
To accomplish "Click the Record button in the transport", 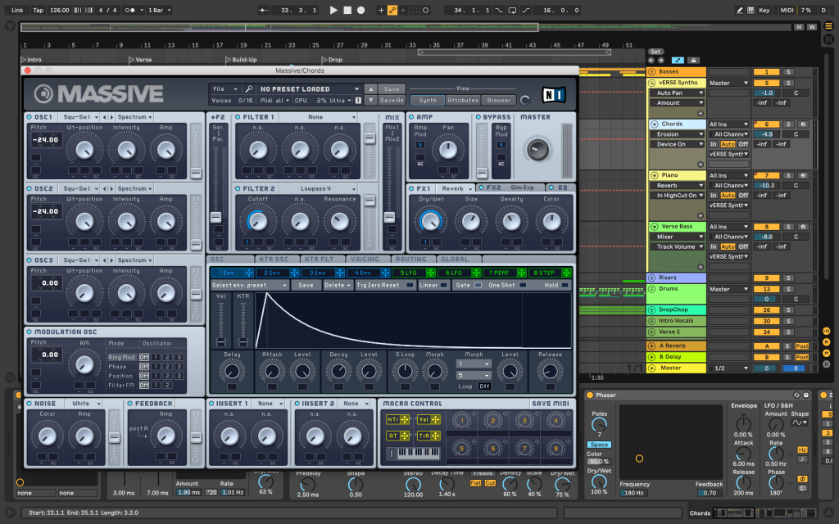I will (x=361, y=10).
